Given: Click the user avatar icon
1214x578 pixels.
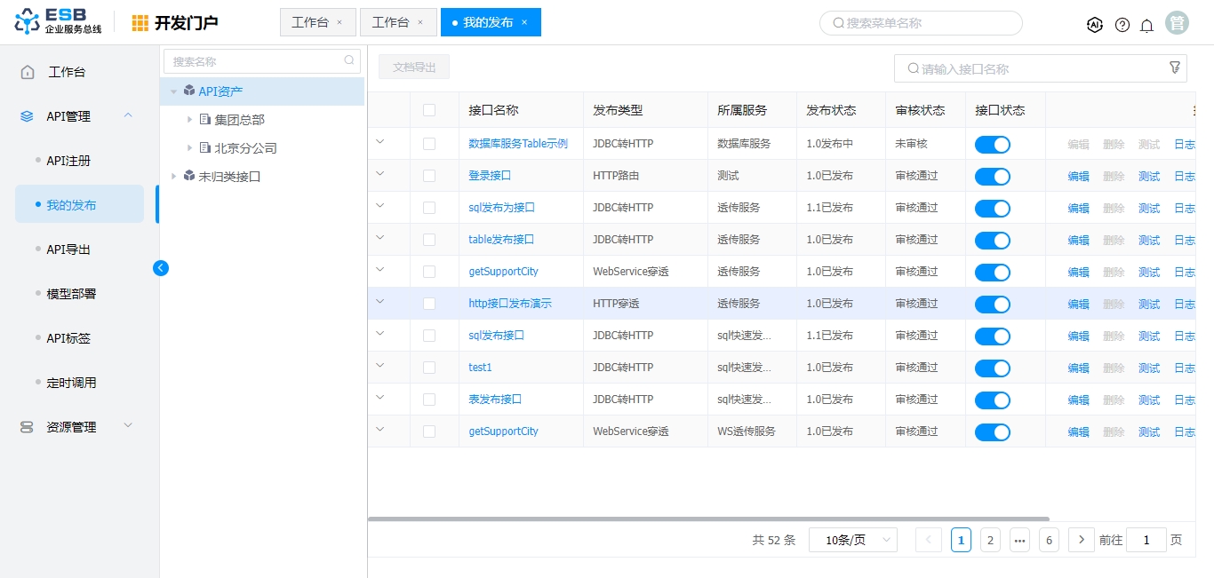Looking at the screenshot, I should pyautogui.click(x=1177, y=24).
